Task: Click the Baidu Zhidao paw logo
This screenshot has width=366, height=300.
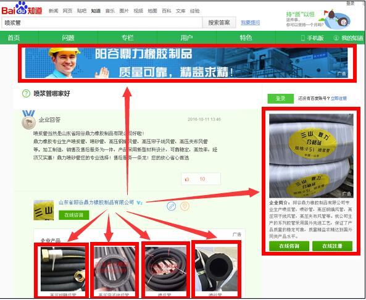Action: [x=22, y=9]
